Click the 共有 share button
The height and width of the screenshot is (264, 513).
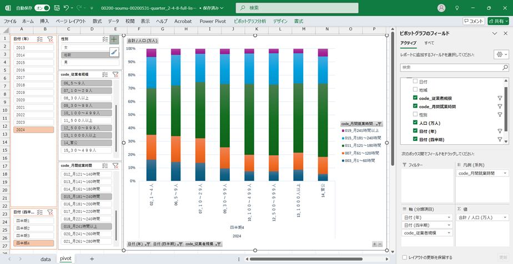(498, 21)
